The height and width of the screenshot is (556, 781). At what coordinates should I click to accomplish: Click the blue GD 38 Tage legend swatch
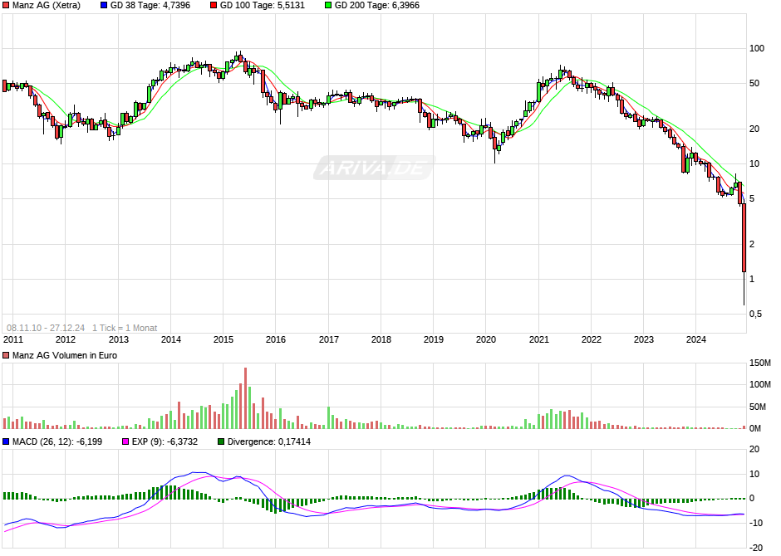(104, 6)
